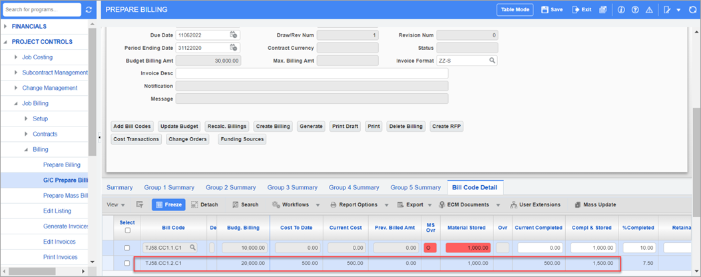Click the Change Orders button

(x=188, y=139)
